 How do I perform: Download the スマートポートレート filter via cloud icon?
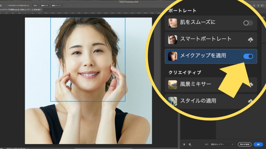(250, 40)
